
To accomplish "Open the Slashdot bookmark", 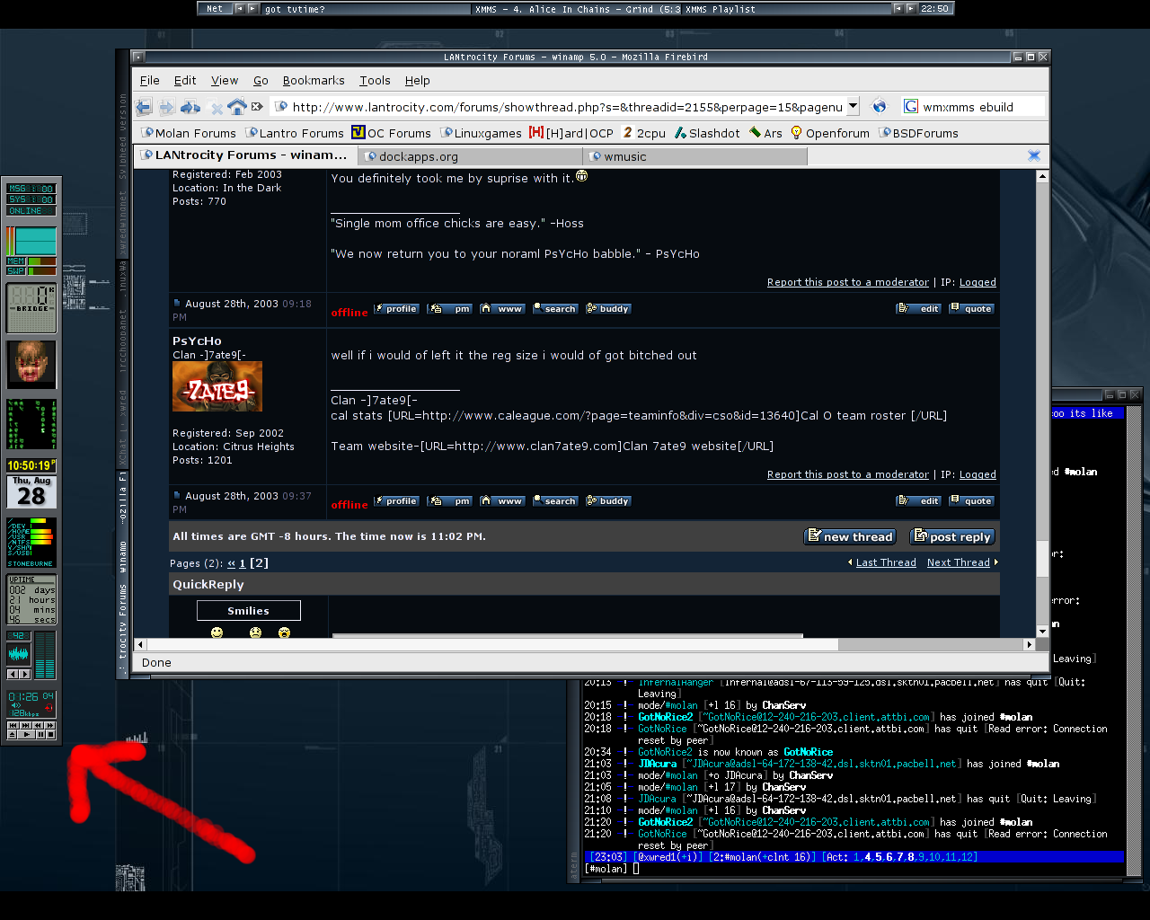I will [707, 133].
